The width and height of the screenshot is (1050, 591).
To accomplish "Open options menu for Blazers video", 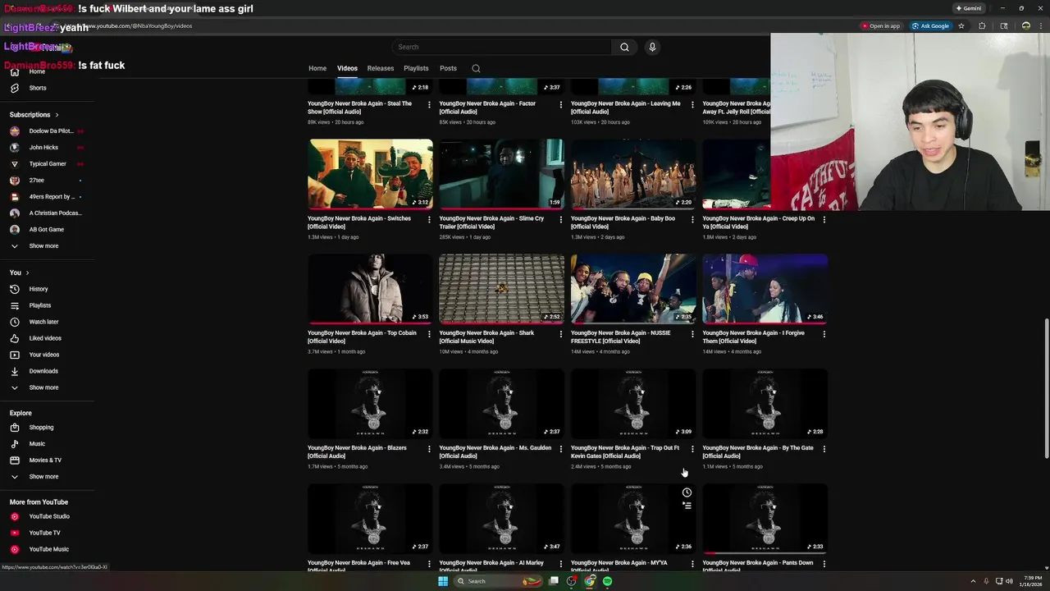I will pyautogui.click(x=429, y=449).
